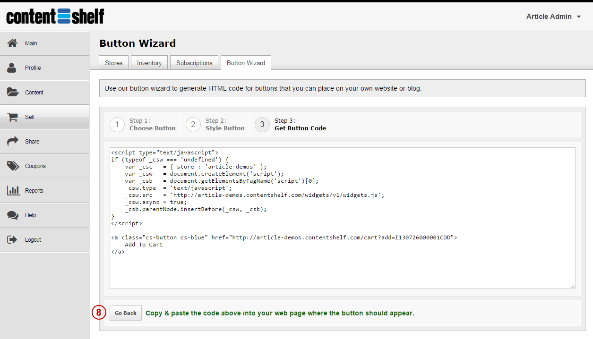The height and width of the screenshot is (339, 593).
Task: Click the createElement('script') code line
Action: [x=204, y=174]
